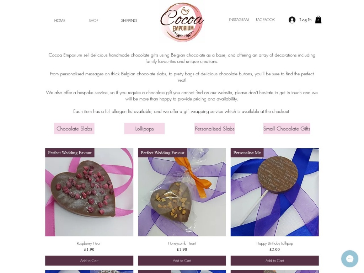Add Honeycomb Heart to cart
Image resolution: width=364 pixels, height=273 pixels.
pyautogui.click(x=182, y=261)
